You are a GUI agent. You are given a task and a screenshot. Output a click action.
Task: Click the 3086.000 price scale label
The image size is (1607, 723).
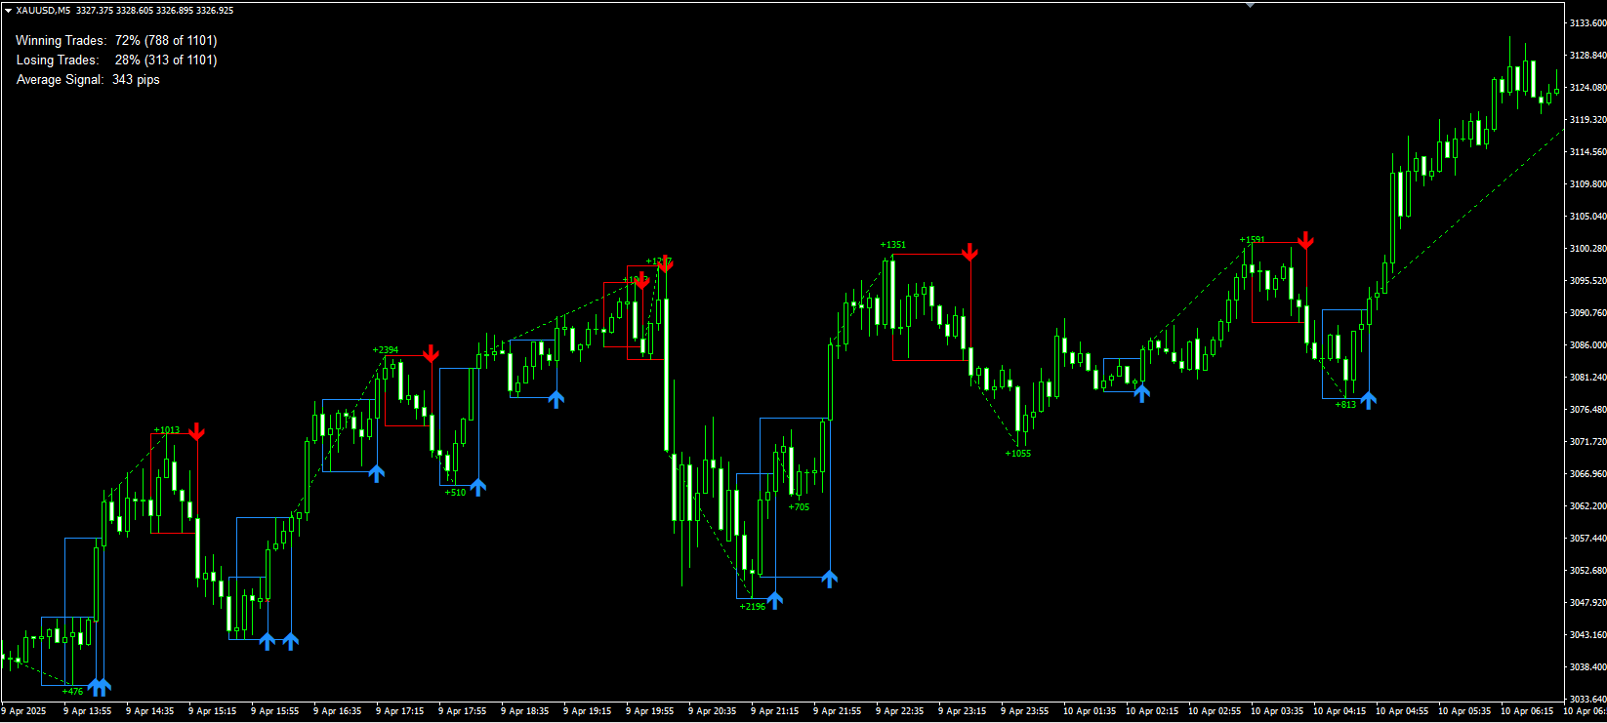point(1587,344)
